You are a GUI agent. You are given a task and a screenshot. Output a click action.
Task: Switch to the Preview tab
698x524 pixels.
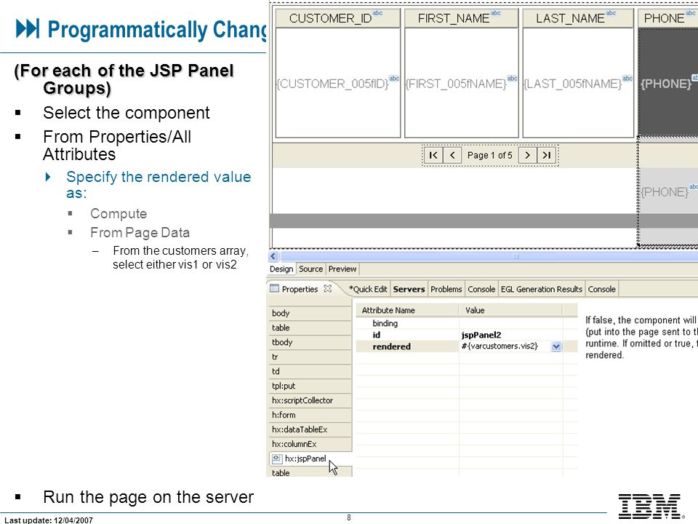click(x=342, y=269)
